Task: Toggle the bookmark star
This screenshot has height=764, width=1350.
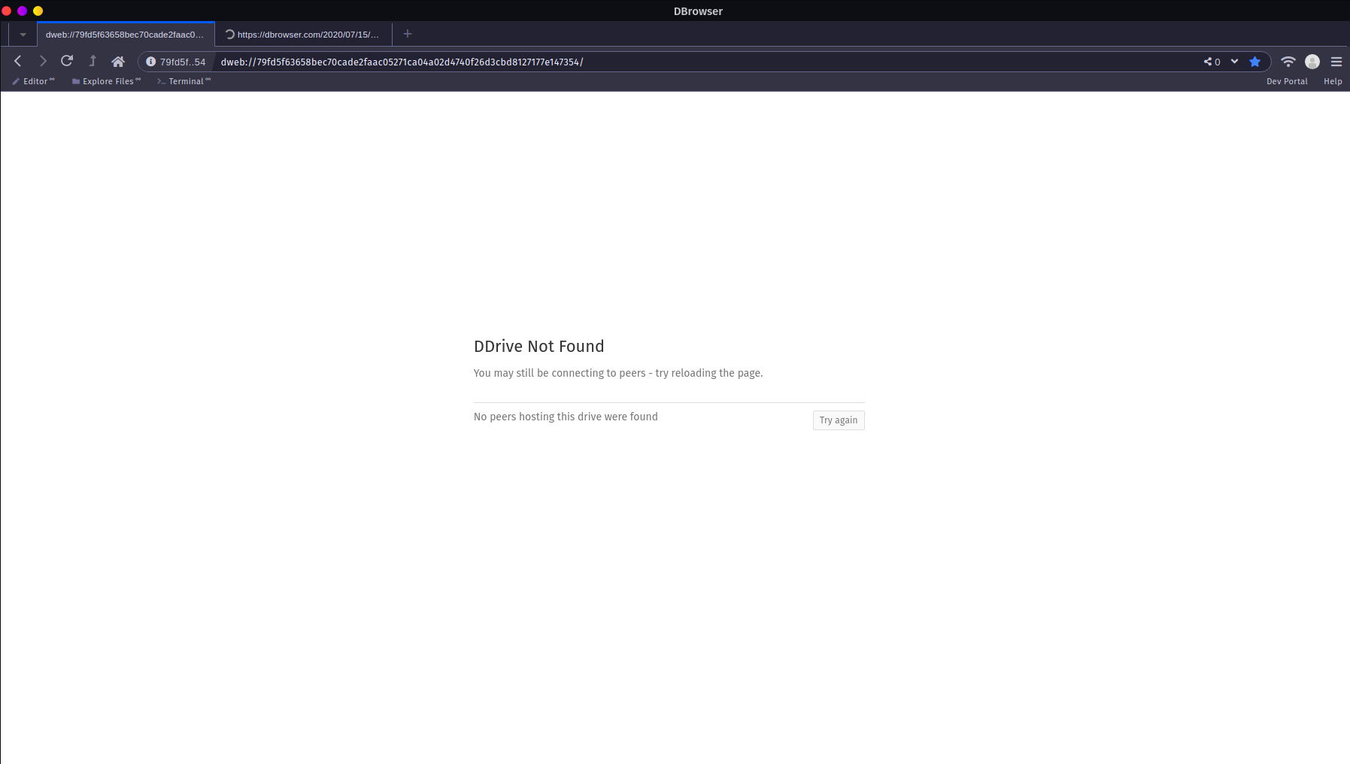Action: coord(1254,62)
